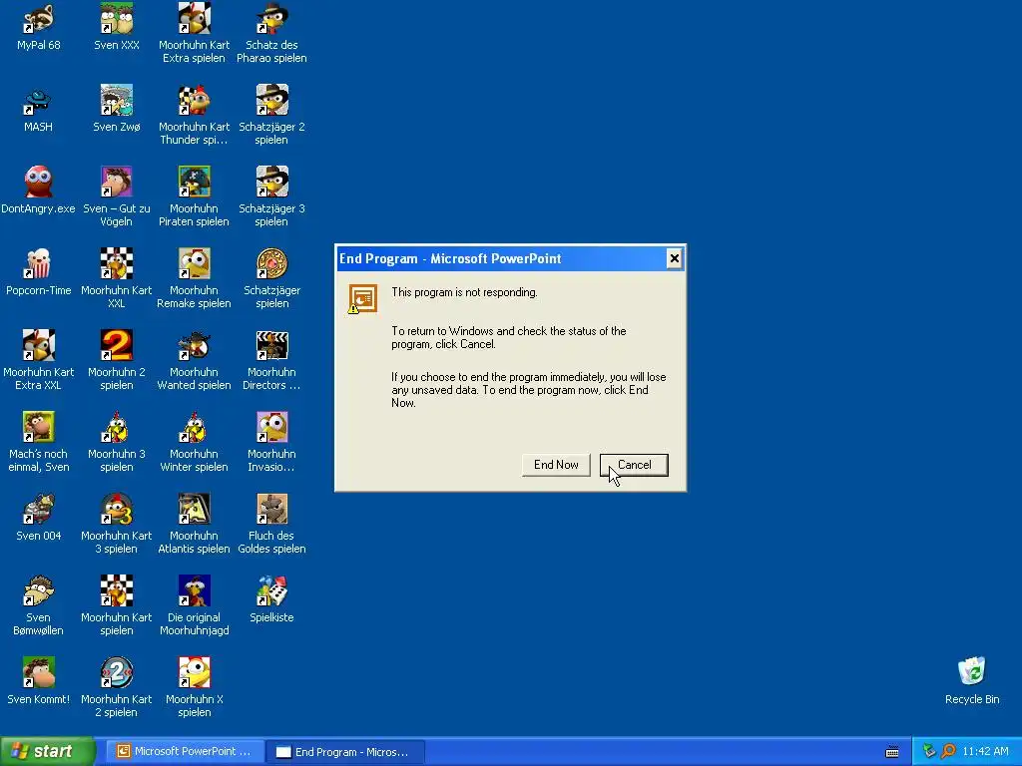The height and width of the screenshot is (766, 1022).
Task: Click the network connection tray icon
Action: (929, 751)
